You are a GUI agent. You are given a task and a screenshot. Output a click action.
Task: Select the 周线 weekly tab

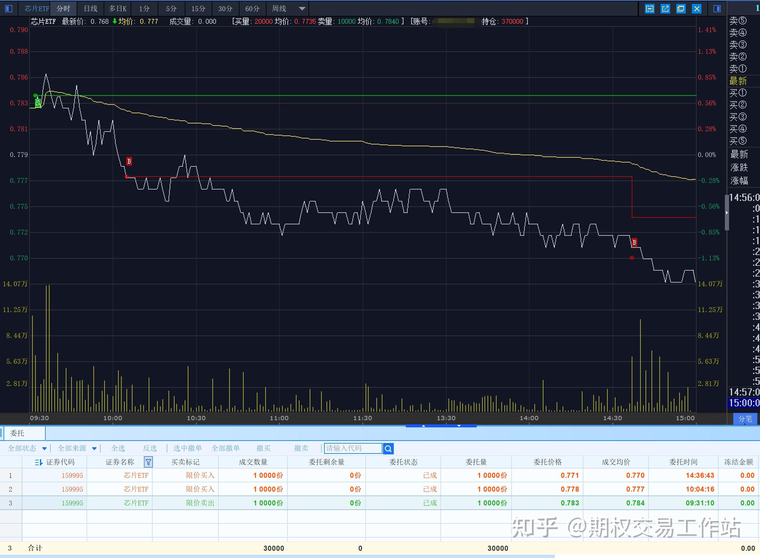[279, 9]
